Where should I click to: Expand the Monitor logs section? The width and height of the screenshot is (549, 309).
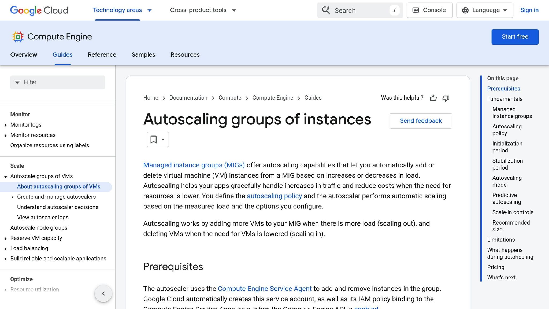pyautogui.click(x=6, y=125)
